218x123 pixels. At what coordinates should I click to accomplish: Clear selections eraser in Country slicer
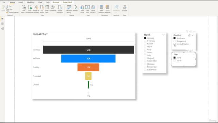(189, 35)
